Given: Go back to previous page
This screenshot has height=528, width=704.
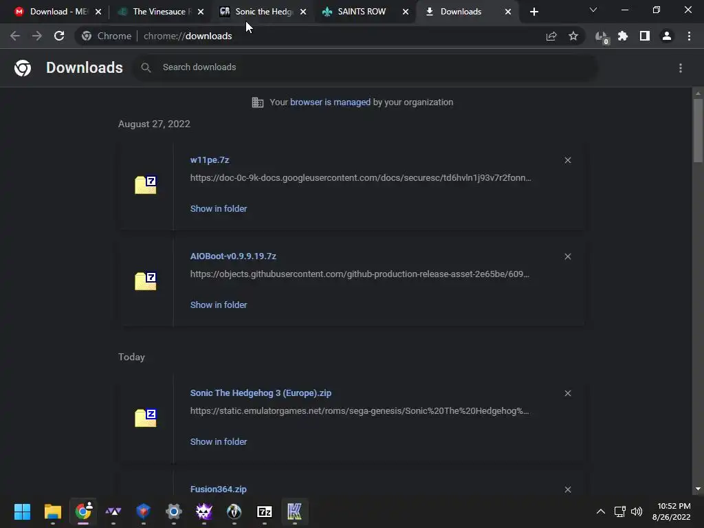Looking at the screenshot, I should point(15,36).
